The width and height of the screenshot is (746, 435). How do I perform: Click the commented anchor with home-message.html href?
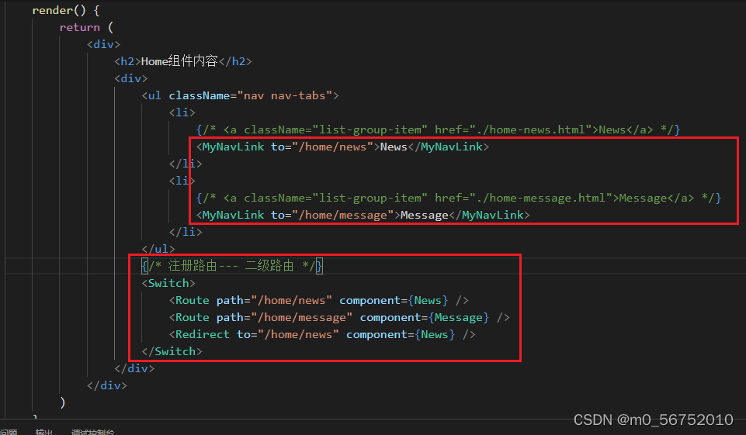[x=459, y=199]
